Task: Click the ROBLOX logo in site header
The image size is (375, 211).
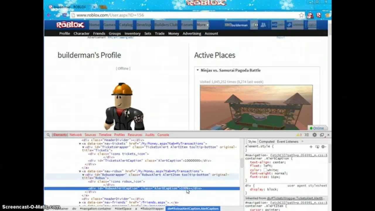Action: [x=70, y=25]
